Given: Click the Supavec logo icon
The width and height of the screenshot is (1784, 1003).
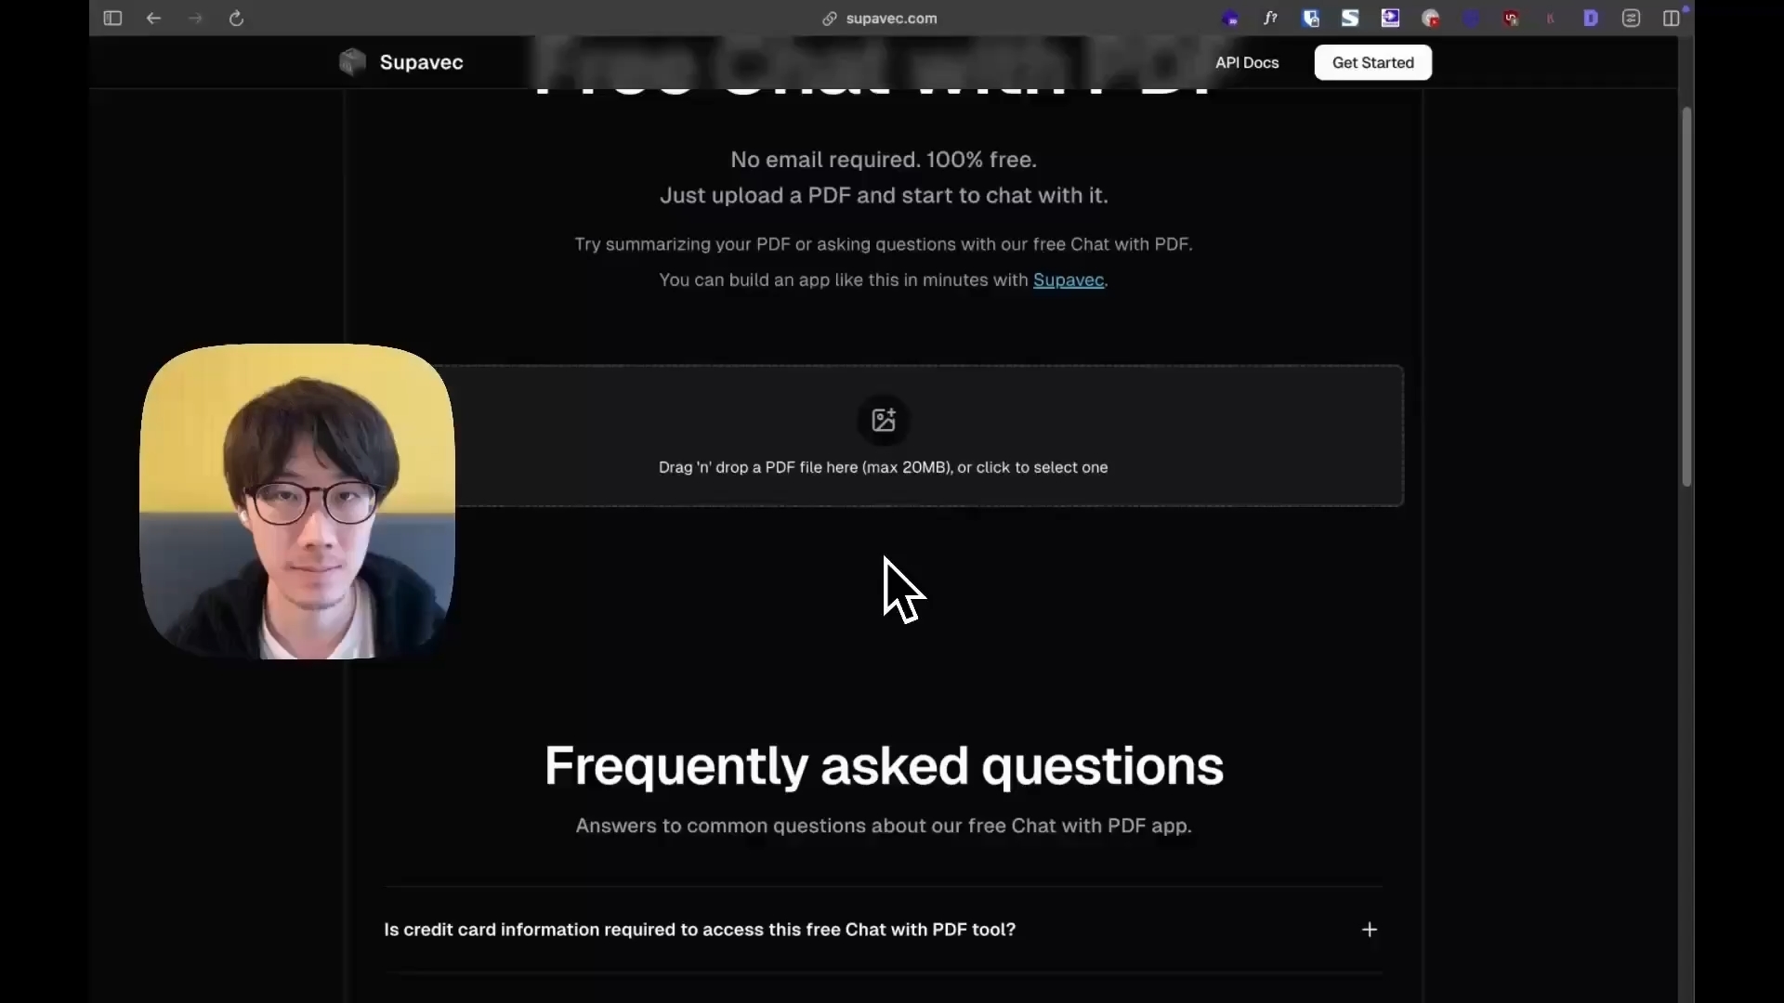Looking at the screenshot, I should (352, 62).
